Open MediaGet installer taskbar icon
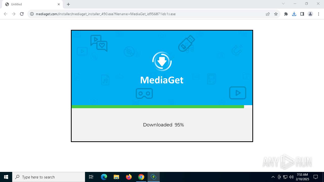This screenshot has height=182, width=324. tap(154, 177)
